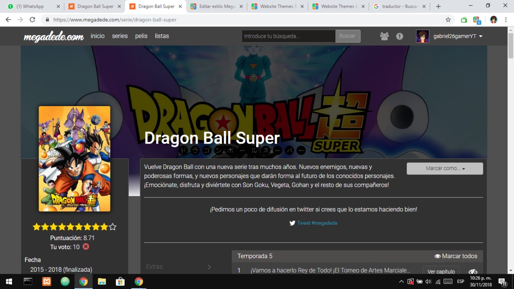The height and width of the screenshot is (289, 514).
Task: Open the Stylish extension icon
Action: point(477,20)
